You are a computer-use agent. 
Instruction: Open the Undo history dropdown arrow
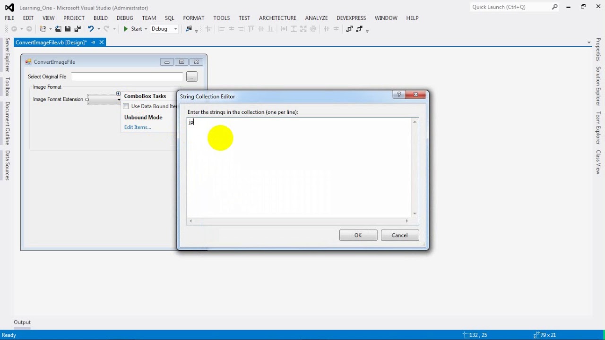[x=99, y=29]
